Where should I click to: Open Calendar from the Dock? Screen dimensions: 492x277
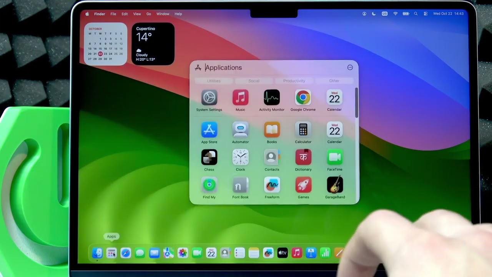click(x=211, y=253)
